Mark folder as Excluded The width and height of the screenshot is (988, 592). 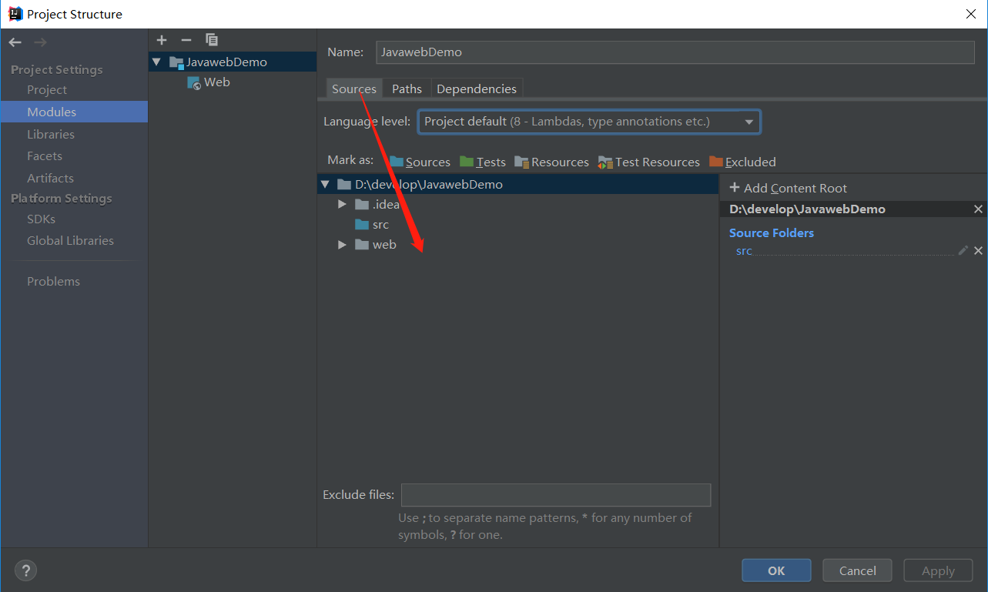[742, 162]
